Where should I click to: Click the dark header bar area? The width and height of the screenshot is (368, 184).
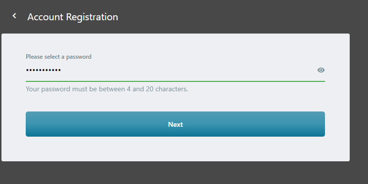click(x=234, y=16)
